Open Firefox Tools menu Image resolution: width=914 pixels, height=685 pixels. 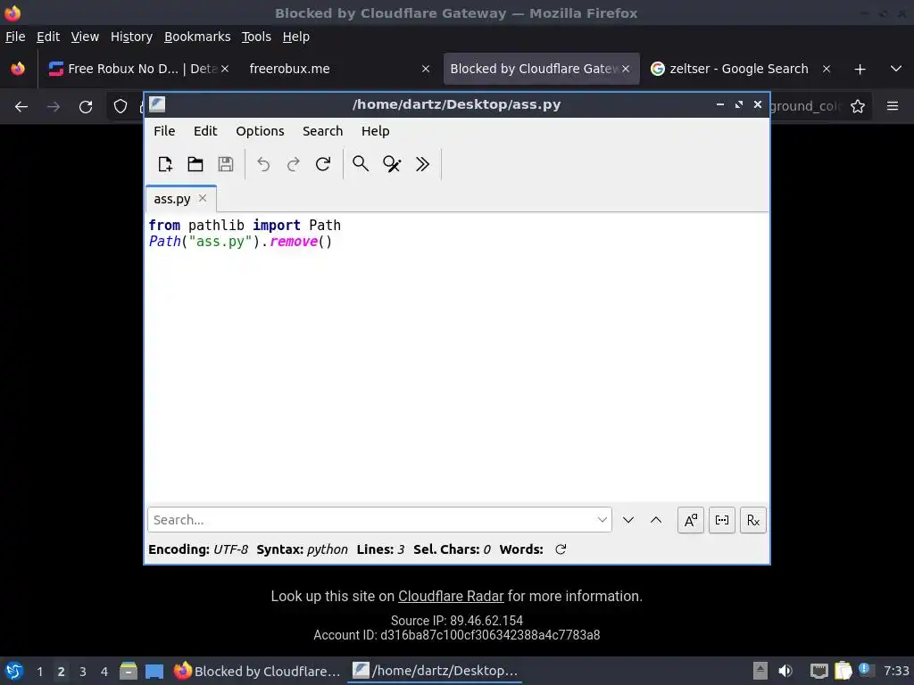pyautogui.click(x=256, y=37)
